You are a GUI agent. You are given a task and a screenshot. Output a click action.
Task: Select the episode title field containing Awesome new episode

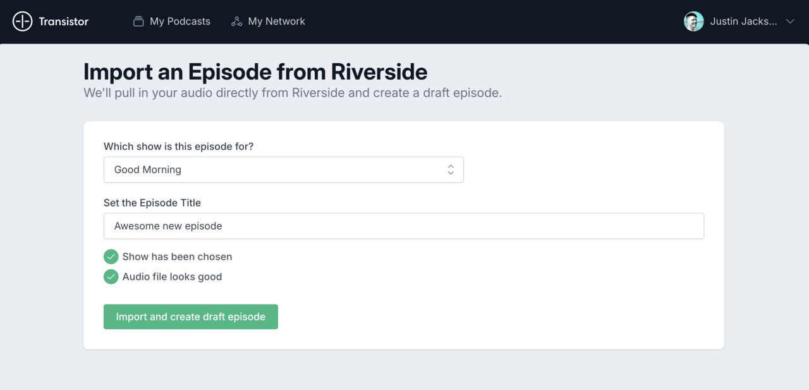point(404,226)
